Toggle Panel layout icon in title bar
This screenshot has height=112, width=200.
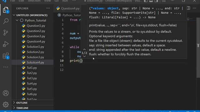(x=151, y=1)
